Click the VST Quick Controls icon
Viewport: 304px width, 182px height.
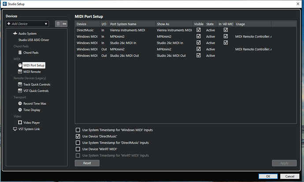20,91
